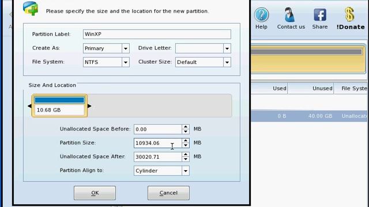Open the Help icon in toolbar
Image resolution: width=369 pixels, height=207 pixels.
[x=261, y=15]
